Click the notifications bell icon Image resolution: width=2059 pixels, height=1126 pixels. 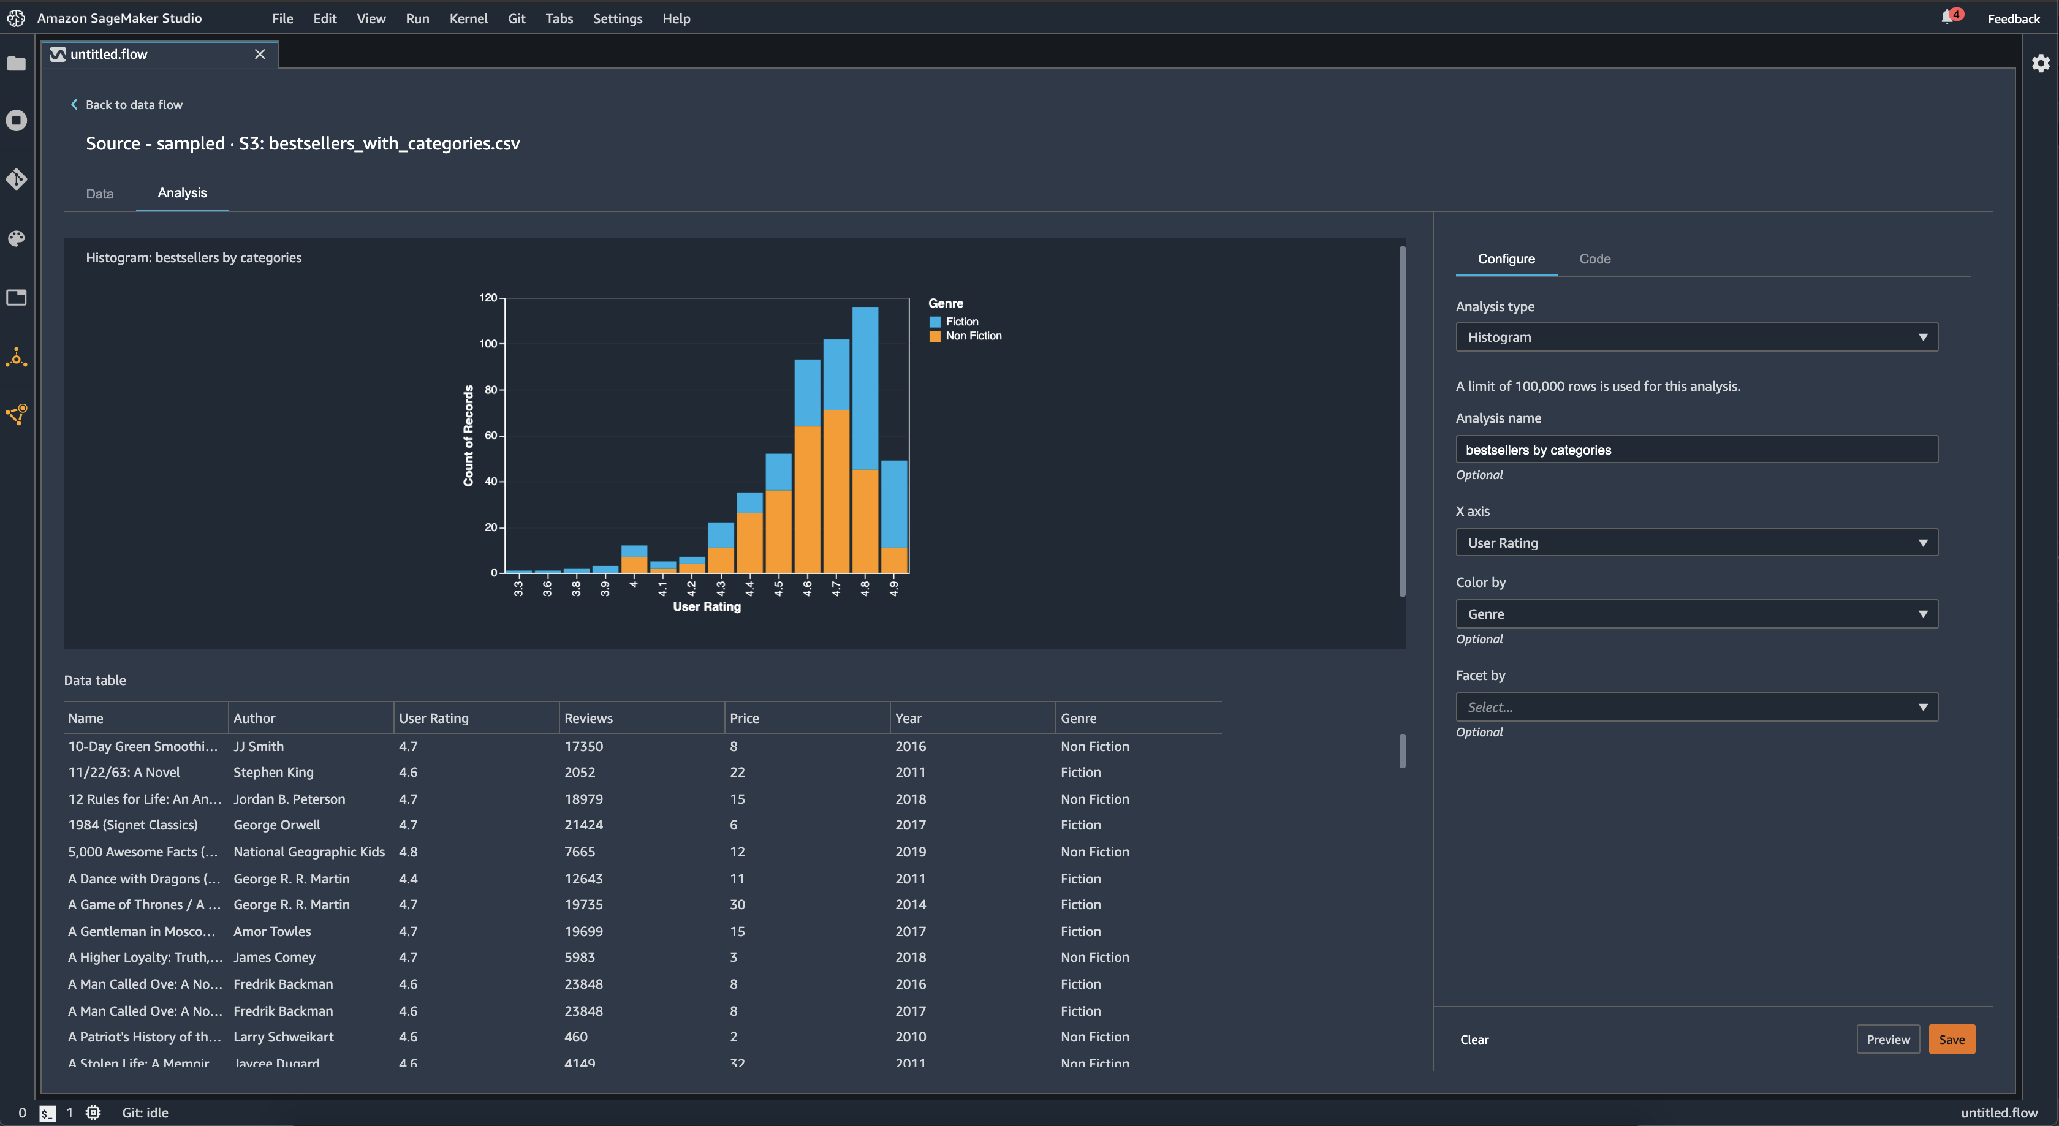1947,18
